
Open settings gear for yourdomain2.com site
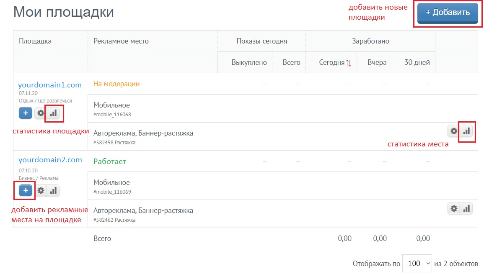(x=41, y=191)
